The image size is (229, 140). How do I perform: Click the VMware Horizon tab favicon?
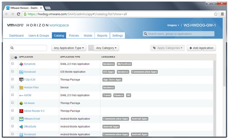8,8
